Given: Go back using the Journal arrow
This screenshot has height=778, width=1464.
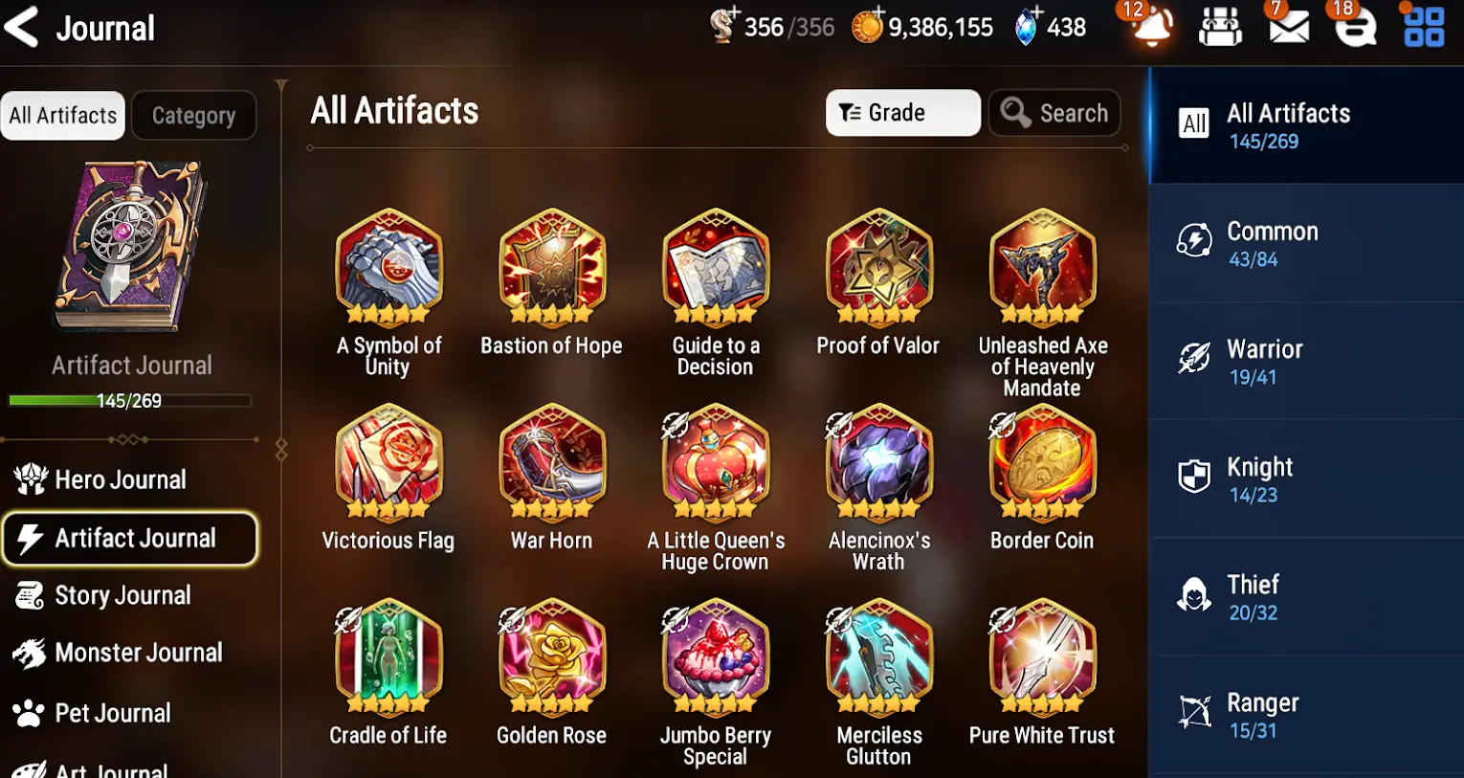Looking at the screenshot, I should click(x=22, y=27).
